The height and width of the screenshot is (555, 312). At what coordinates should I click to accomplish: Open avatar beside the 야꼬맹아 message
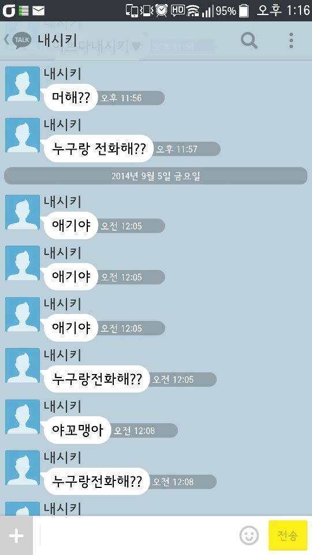coord(23,417)
